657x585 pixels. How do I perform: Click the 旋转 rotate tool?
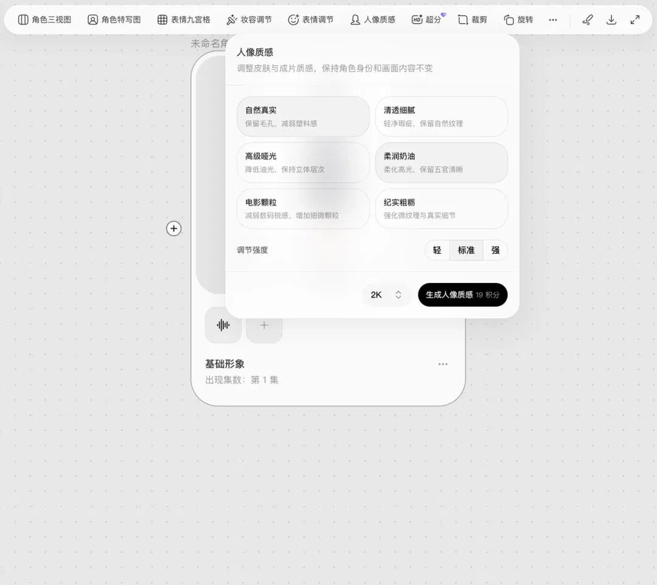pyautogui.click(x=518, y=19)
